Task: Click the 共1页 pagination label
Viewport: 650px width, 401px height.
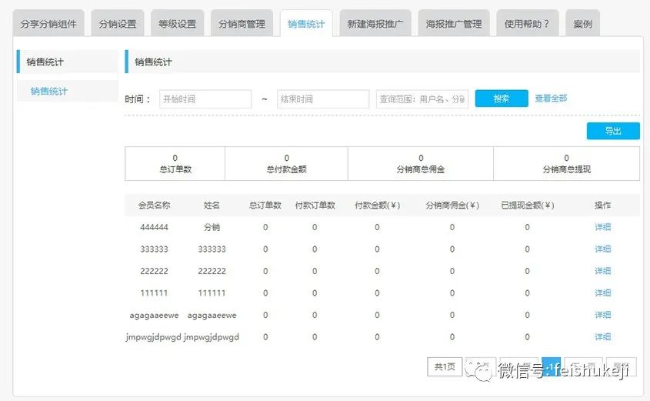Action: point(445,366)
